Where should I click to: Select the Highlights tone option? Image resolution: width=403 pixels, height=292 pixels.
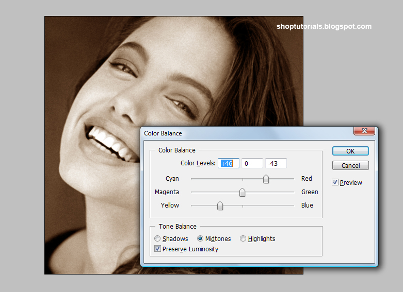(x=243, y=238)
